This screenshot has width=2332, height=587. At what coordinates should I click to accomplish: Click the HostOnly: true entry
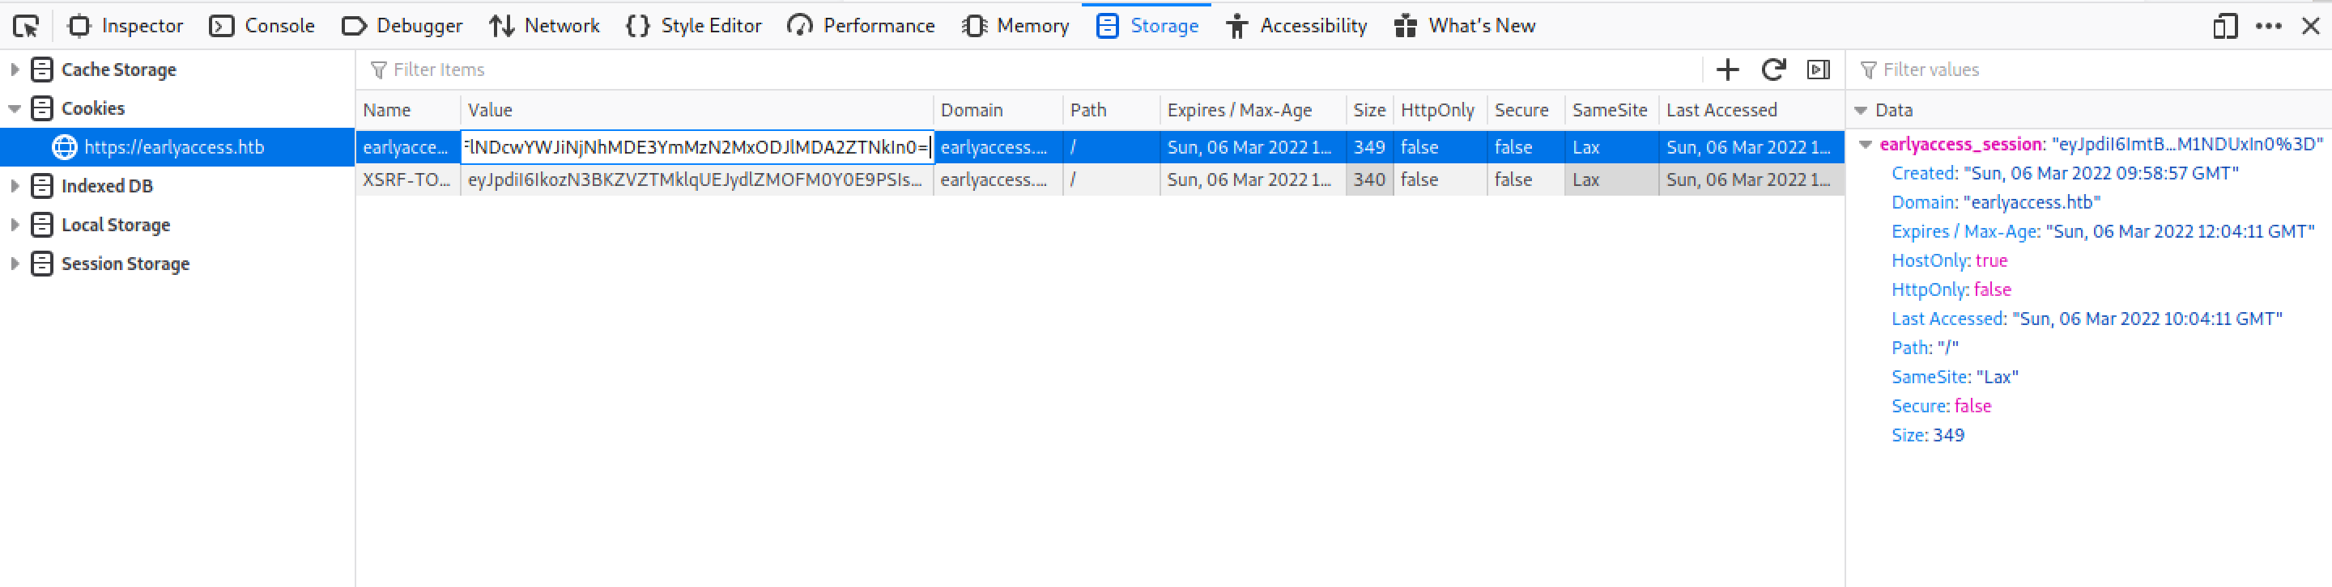1949,261
